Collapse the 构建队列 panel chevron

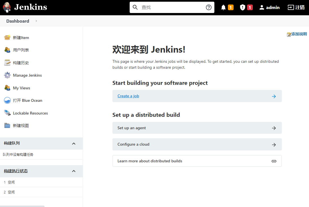point(74,143)
